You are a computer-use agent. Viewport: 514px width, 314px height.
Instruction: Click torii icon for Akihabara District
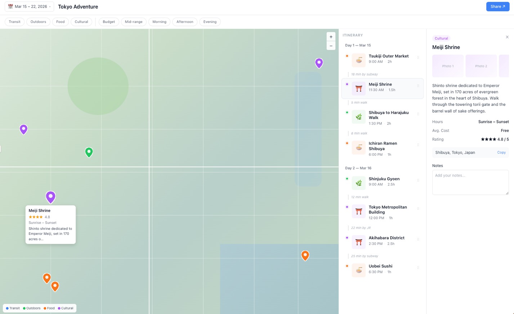[x=358, y=242]
